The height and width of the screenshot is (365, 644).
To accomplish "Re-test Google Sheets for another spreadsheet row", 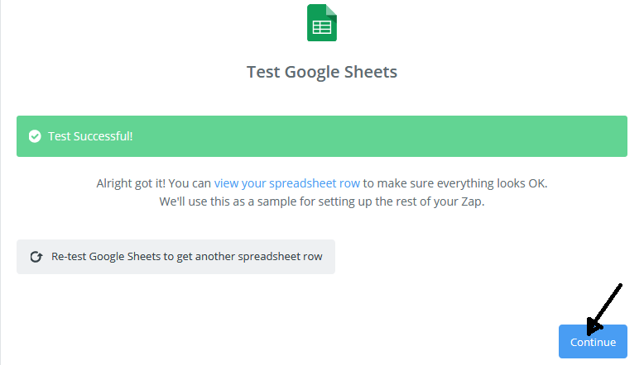I will (x=175, y=257).
